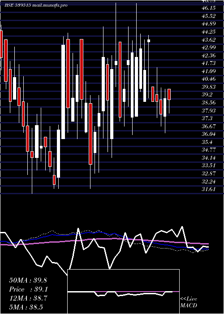
Task: Click the 50MA : 39.8 readout
Action: (28, 280)
